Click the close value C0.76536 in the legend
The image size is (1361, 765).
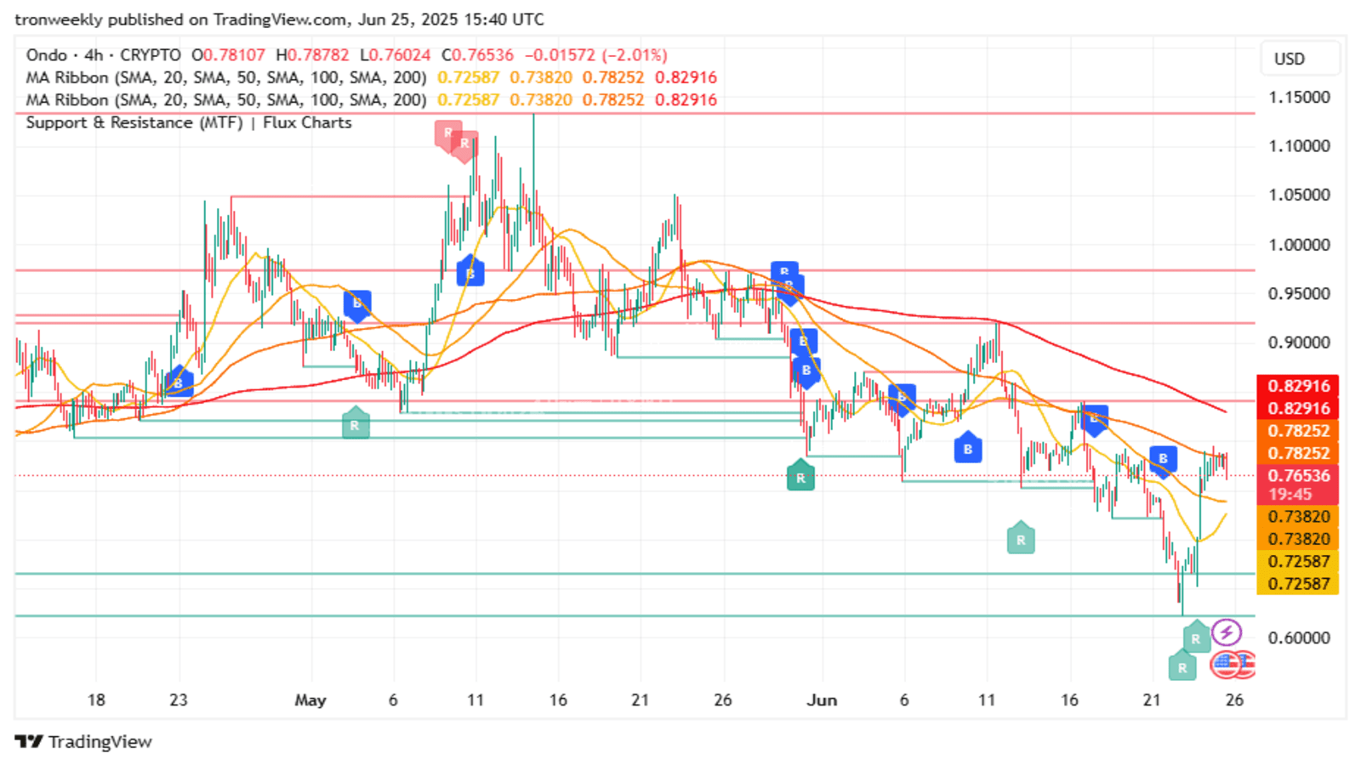(477, 55)
